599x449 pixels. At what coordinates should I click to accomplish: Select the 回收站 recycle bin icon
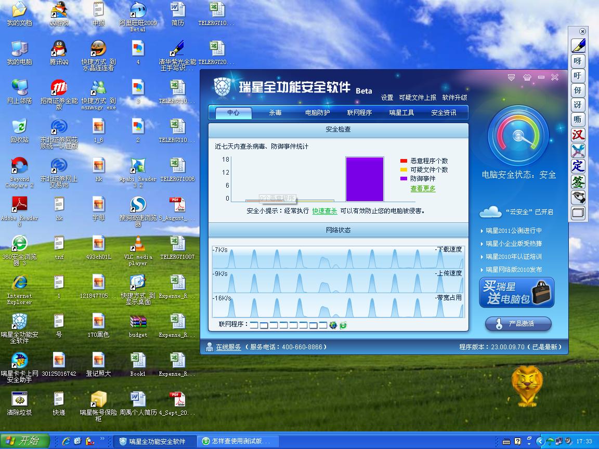(x=19, y=130)
